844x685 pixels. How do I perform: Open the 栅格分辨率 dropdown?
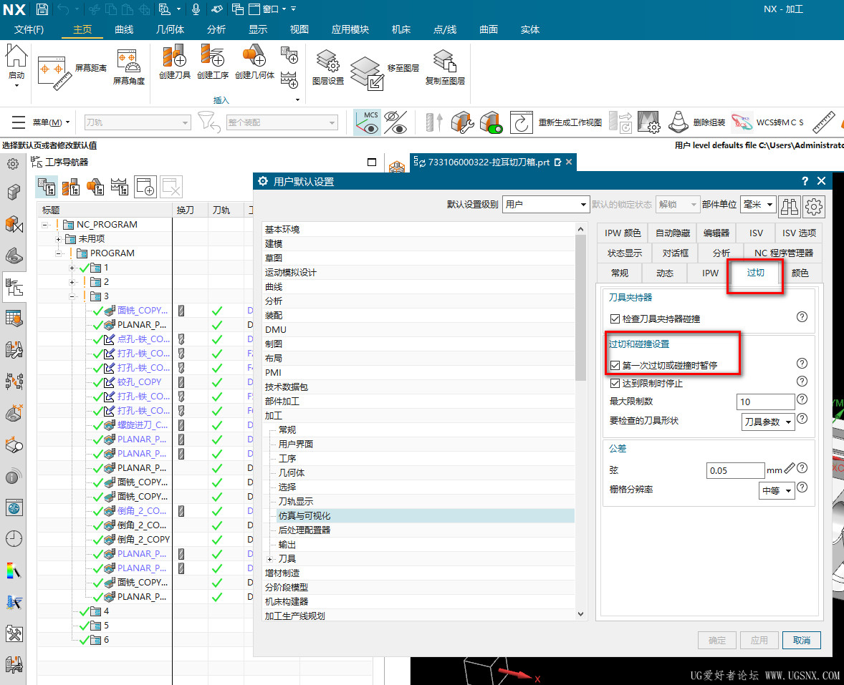coord(777,490)
